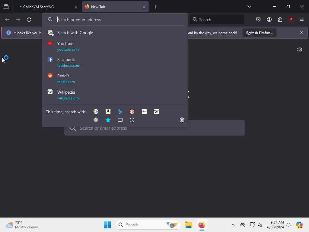Image resolution: width=309 pixels, height=232 pixels.
Task: Search in History via clock icon
Action: (132, 120)
